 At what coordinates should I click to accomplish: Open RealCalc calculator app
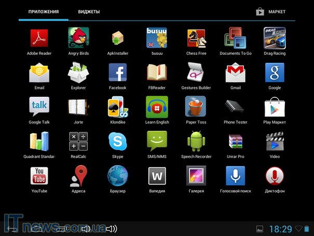[78, 141]
